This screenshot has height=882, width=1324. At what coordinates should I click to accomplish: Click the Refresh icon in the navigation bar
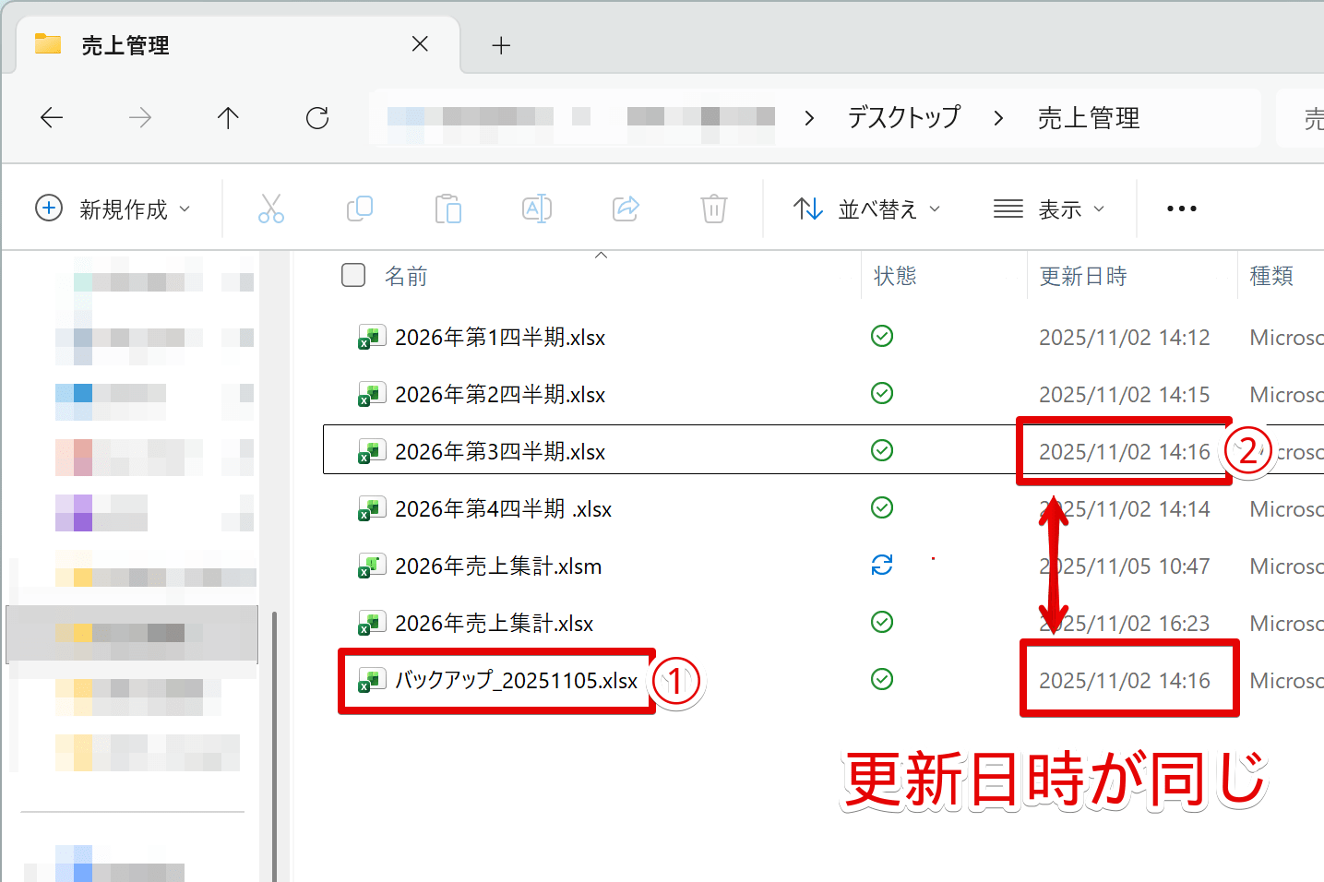(316, 117)
